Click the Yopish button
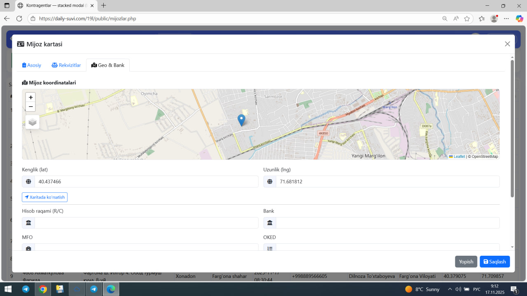 (x=466, y=261)
